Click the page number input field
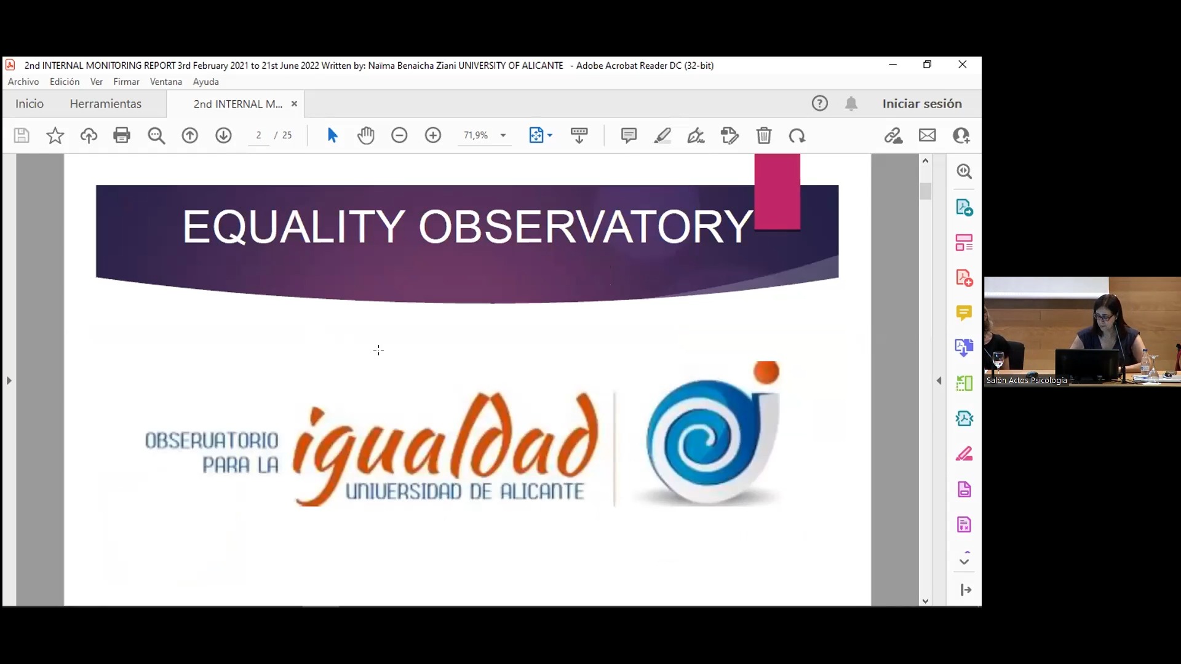The height and width of the screenshot is (664, 1181). [258, 135]
